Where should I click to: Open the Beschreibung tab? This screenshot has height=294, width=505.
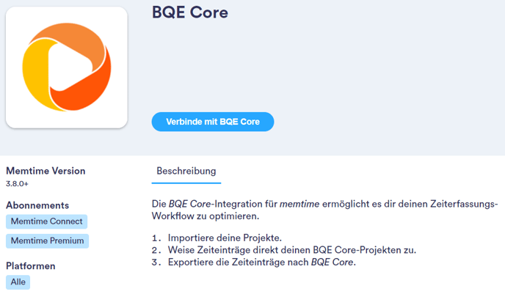(186, 171)
